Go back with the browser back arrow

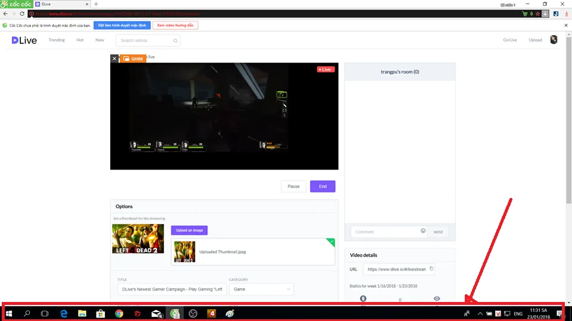pos(5,14)
